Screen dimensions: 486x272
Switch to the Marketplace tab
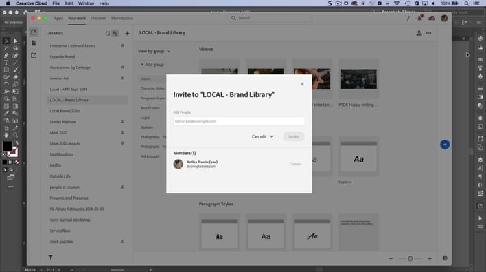coord(122,18)
